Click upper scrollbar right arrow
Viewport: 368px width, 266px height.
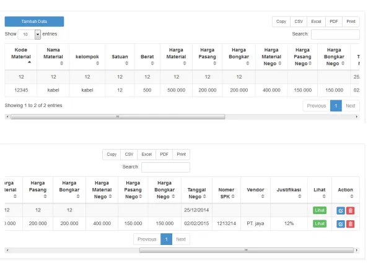pyautogui.click(x=357, y=117)
